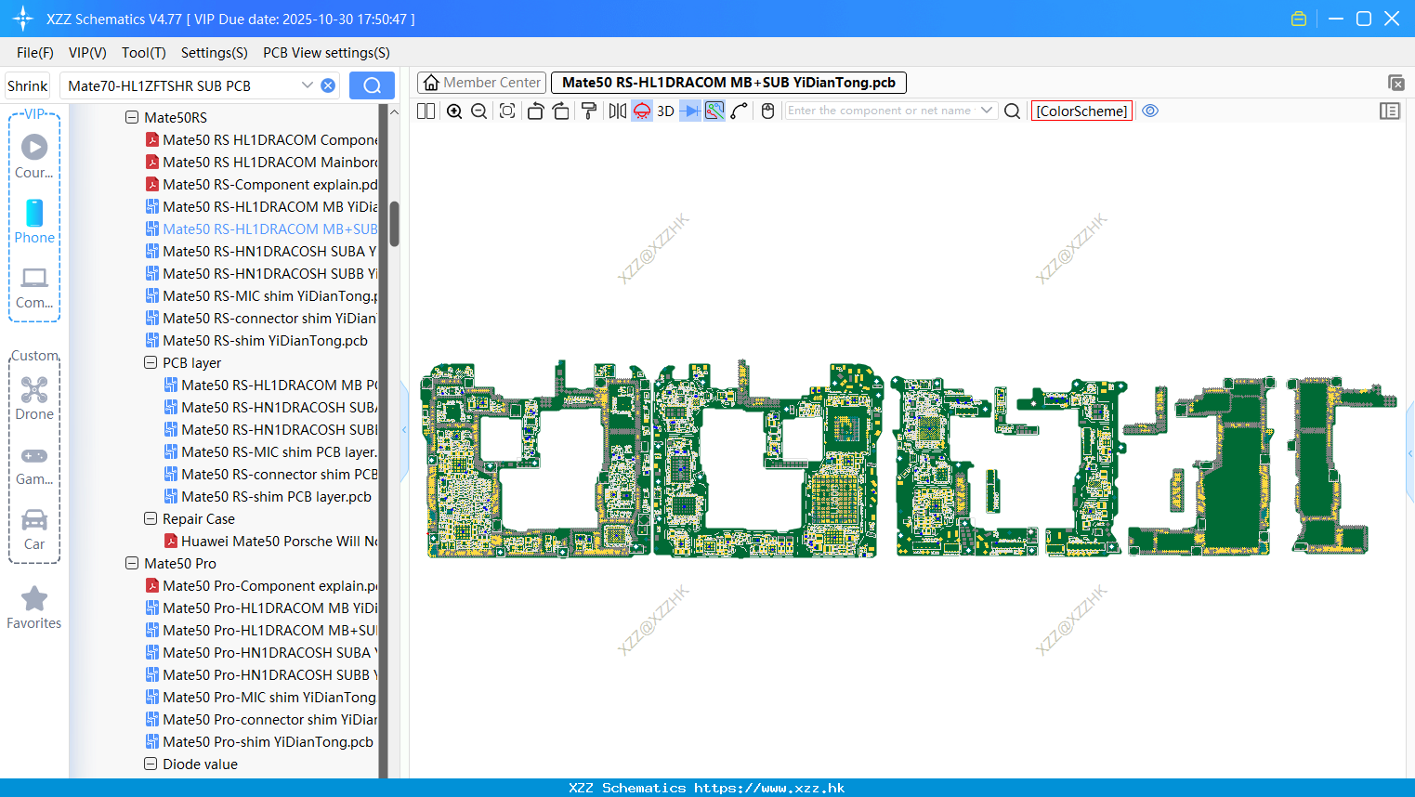Open the Car category
1415x797 pixels.
click(34, 529)
